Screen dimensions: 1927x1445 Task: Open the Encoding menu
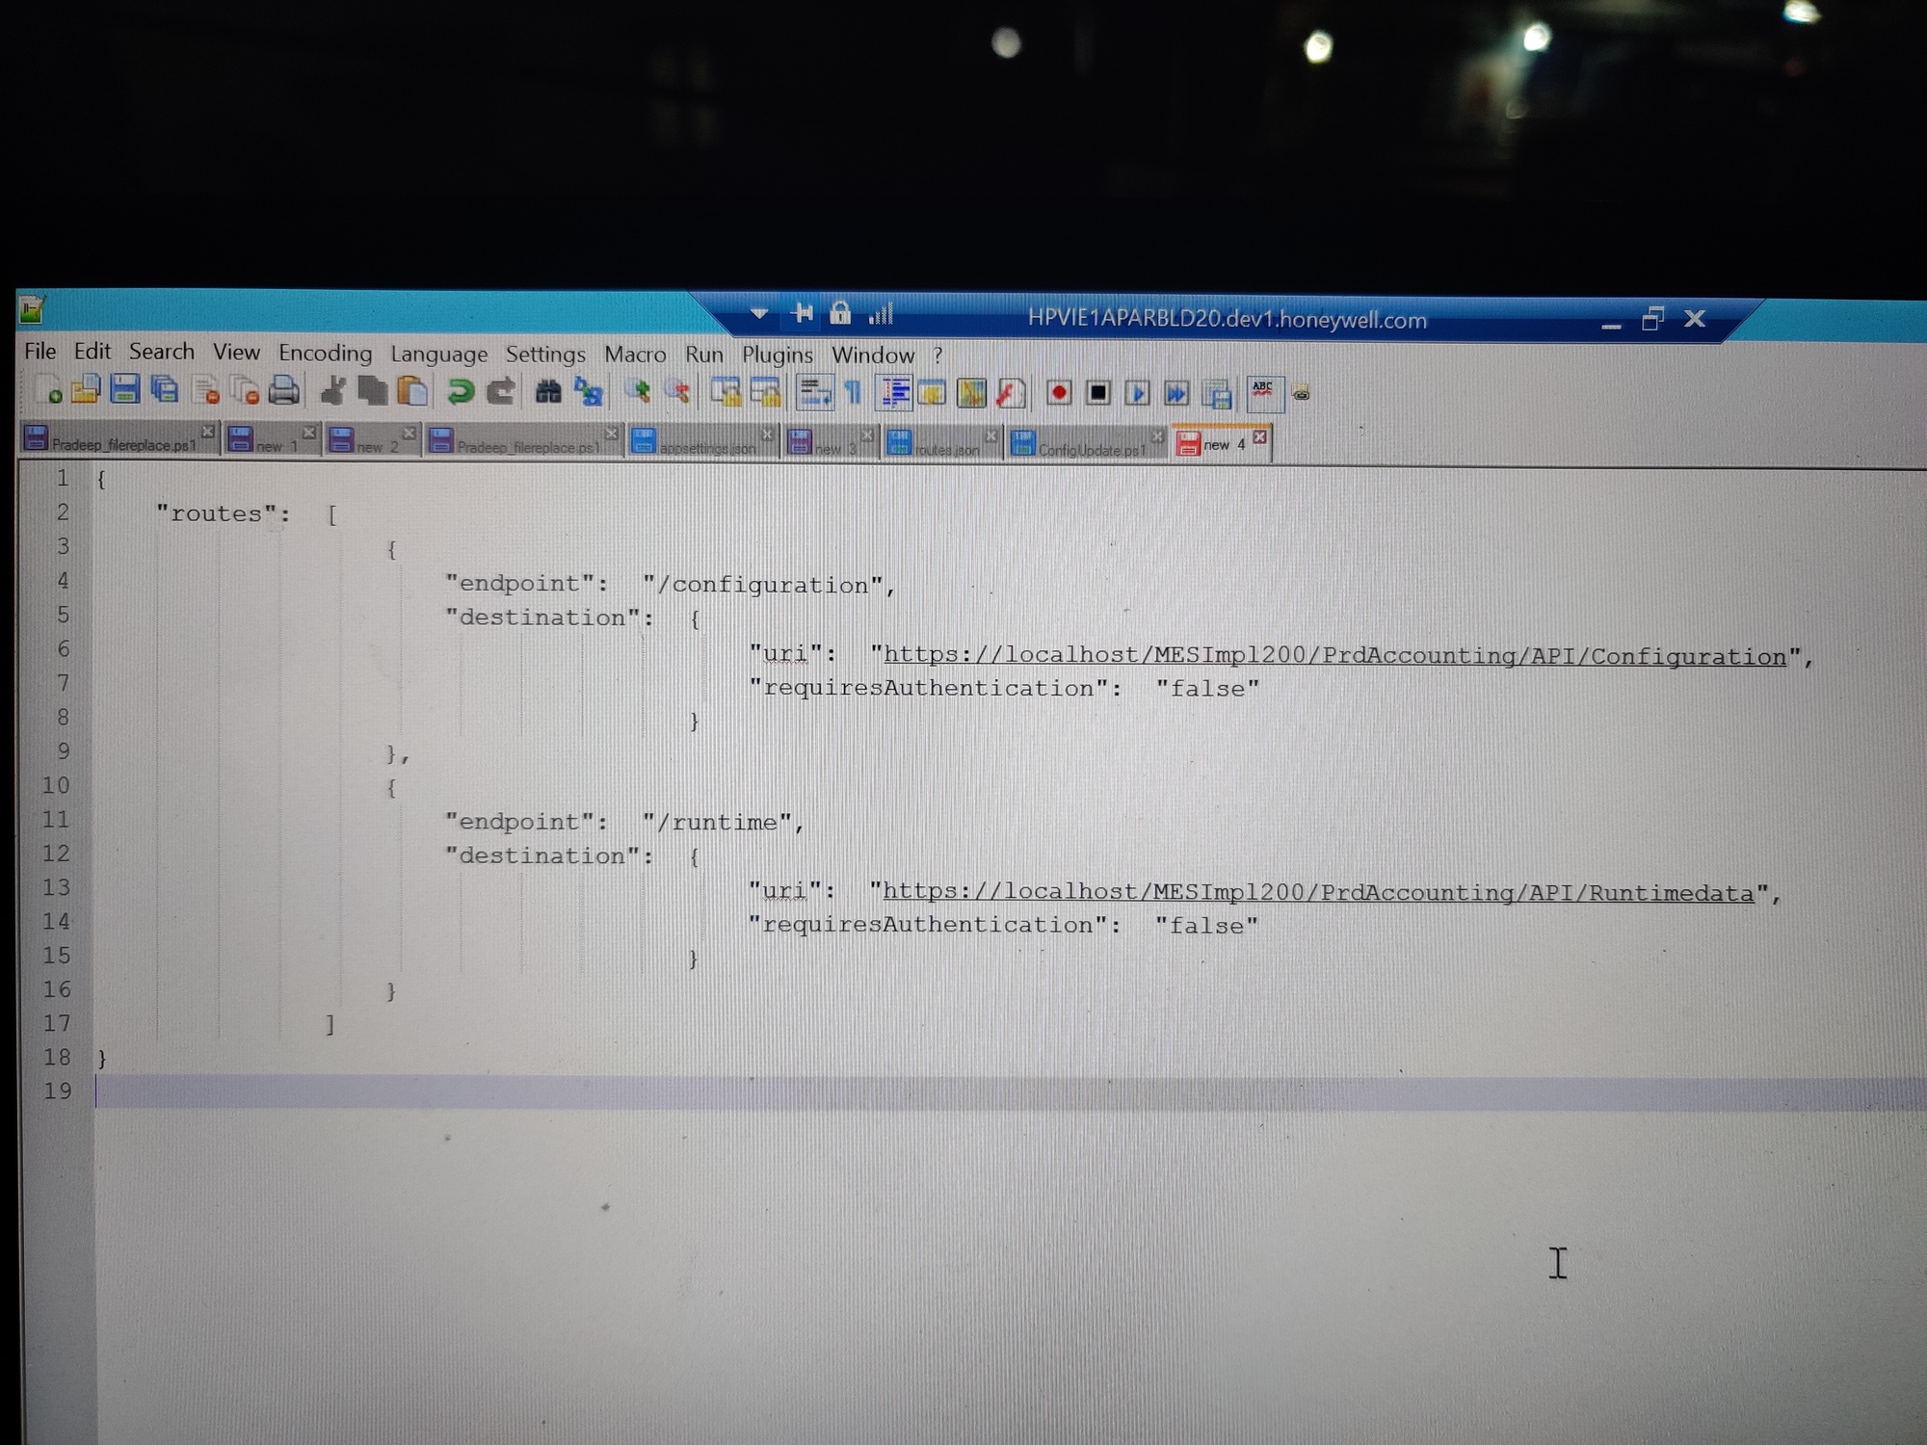(325, 354)
